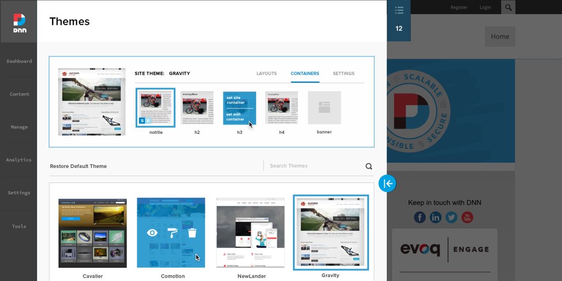
Task: Click 'set edit container' on h3
Action: (235, 116)
